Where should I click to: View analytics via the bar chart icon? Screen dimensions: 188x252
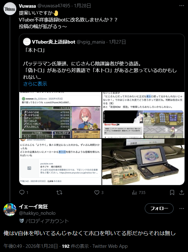pos(134,193)
